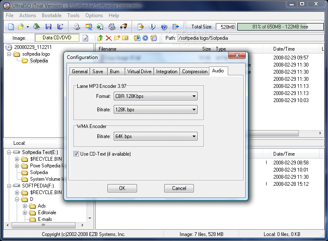Open the Tools menu
This screenshot has height=241, width=328.
74,15
